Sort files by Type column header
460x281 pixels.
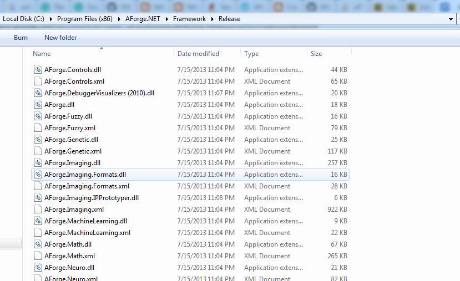pos(274,53)
